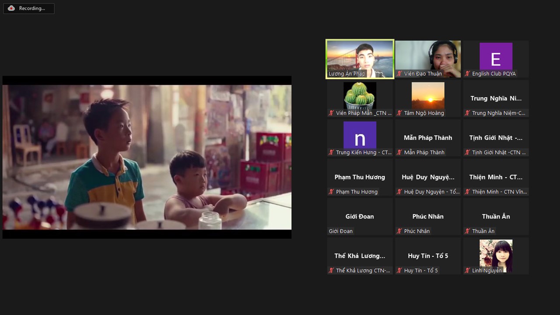Click Phúc Nhân's muted microphone icon

[399, 231]
